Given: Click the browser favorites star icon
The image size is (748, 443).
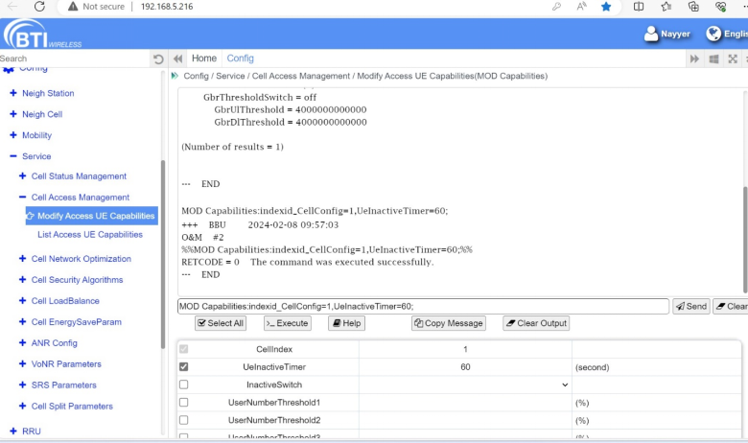Looking at the screenshot, I should point(606,7).
